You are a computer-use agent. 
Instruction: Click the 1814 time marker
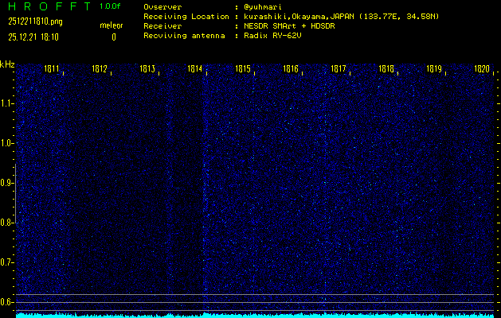pos(195,68)
